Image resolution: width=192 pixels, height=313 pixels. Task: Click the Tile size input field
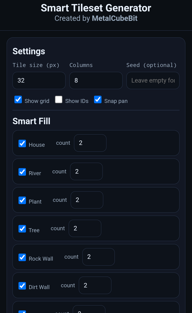coord(39,80)
